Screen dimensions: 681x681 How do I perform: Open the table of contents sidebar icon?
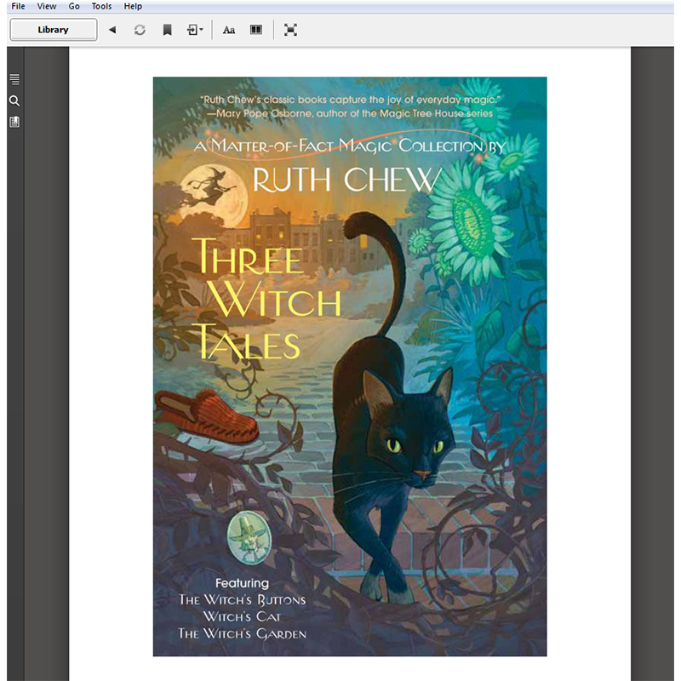[14, 79]
